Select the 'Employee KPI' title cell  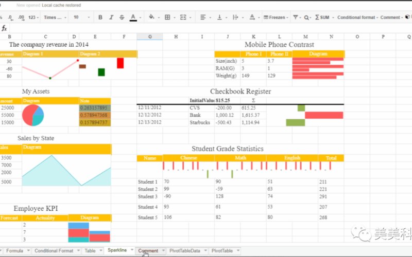pos(36,209)
